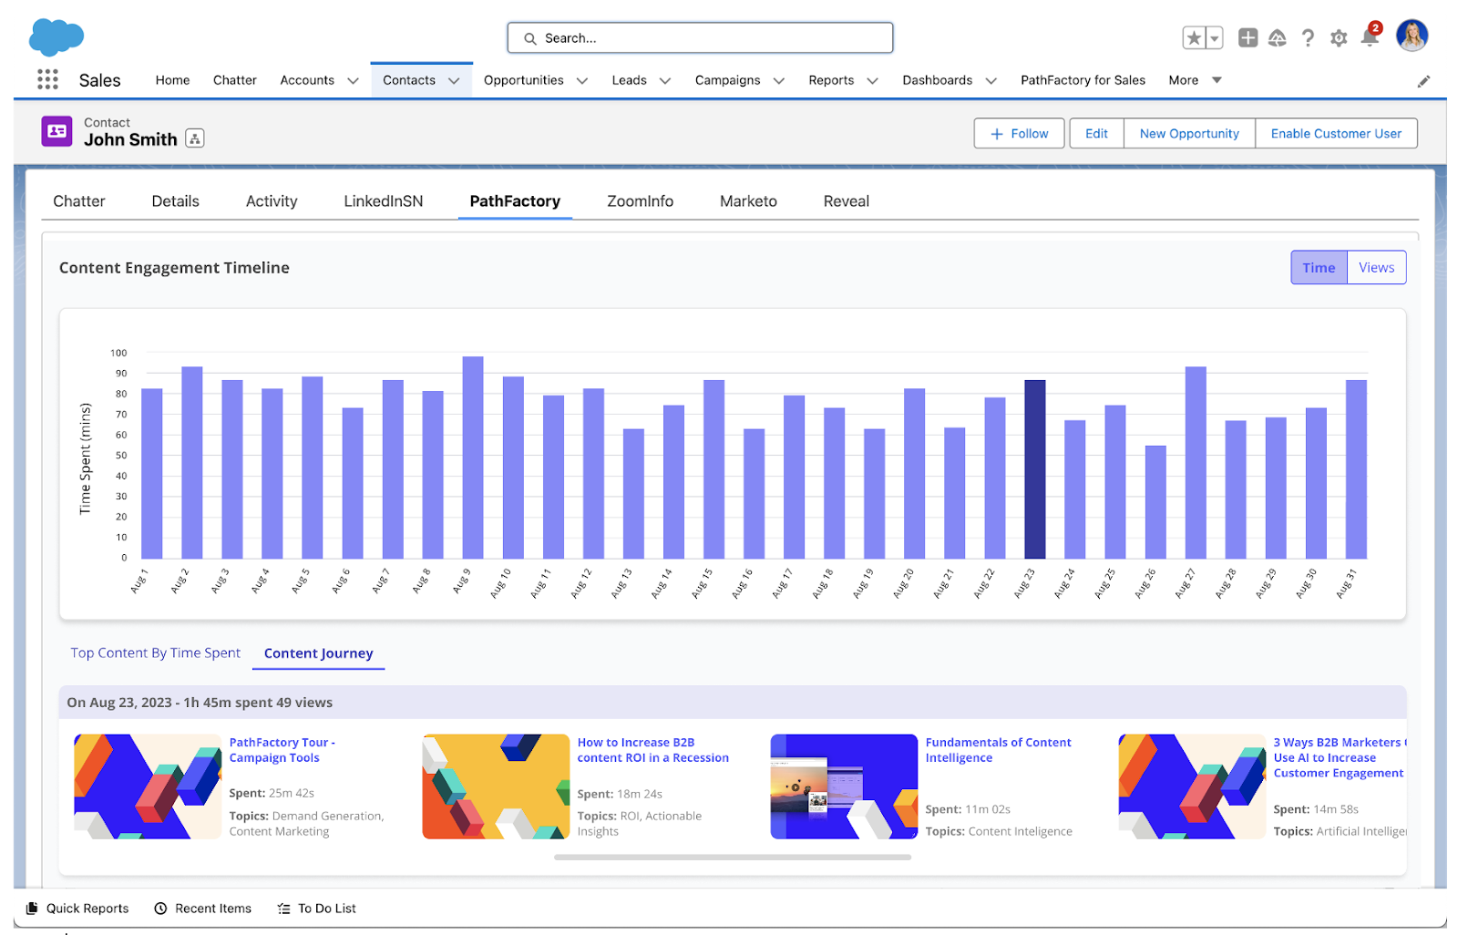
Task: Open the notifications bell icon
Action: pos(1370,37)
